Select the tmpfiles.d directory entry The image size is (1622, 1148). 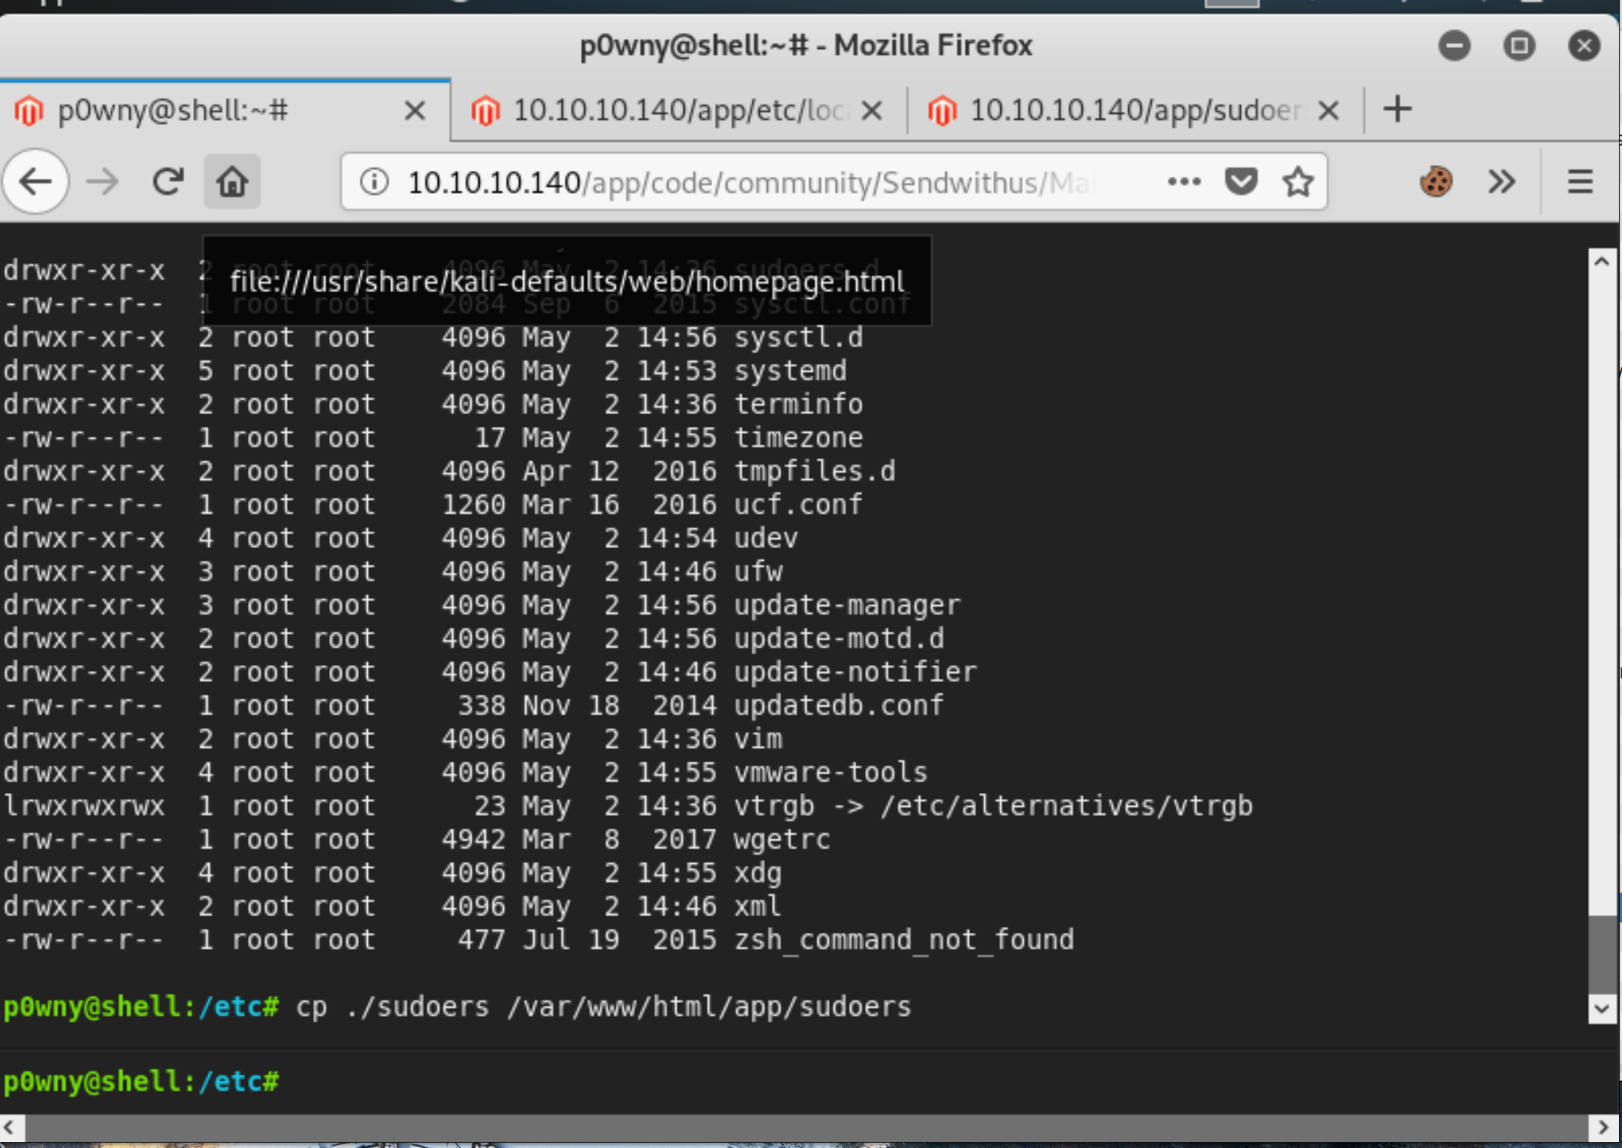(815, 470)
